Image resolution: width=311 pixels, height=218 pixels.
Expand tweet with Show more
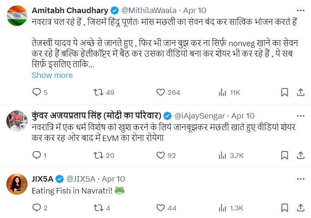[x=52, y=75]
